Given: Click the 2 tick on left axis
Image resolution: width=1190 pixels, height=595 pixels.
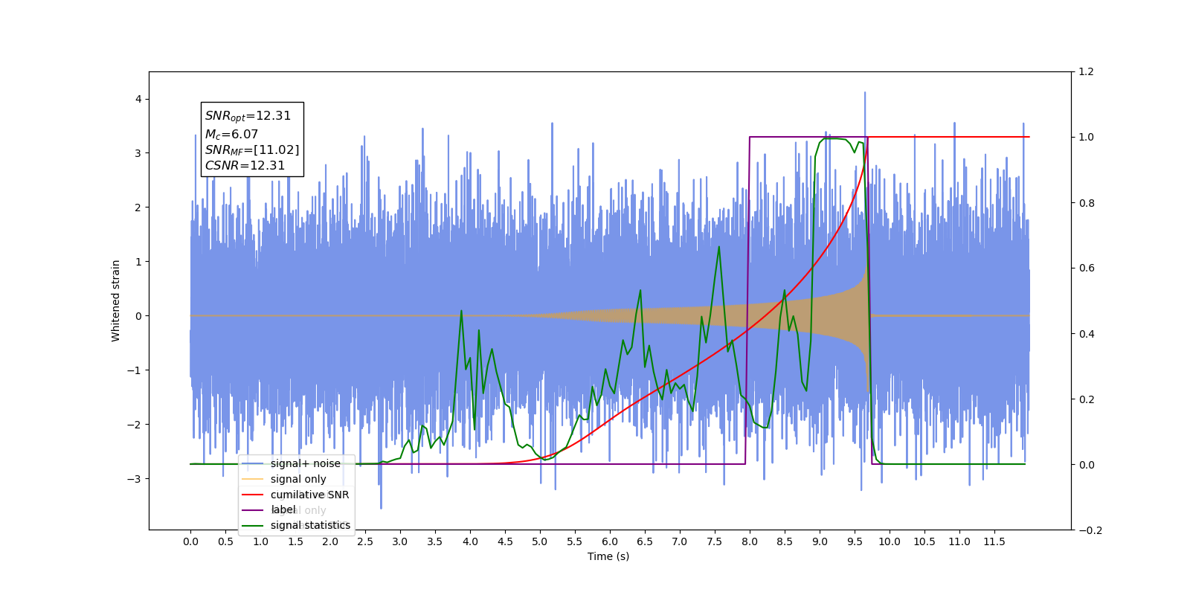Looking at the screenshot, I should [x=138, y=208].
